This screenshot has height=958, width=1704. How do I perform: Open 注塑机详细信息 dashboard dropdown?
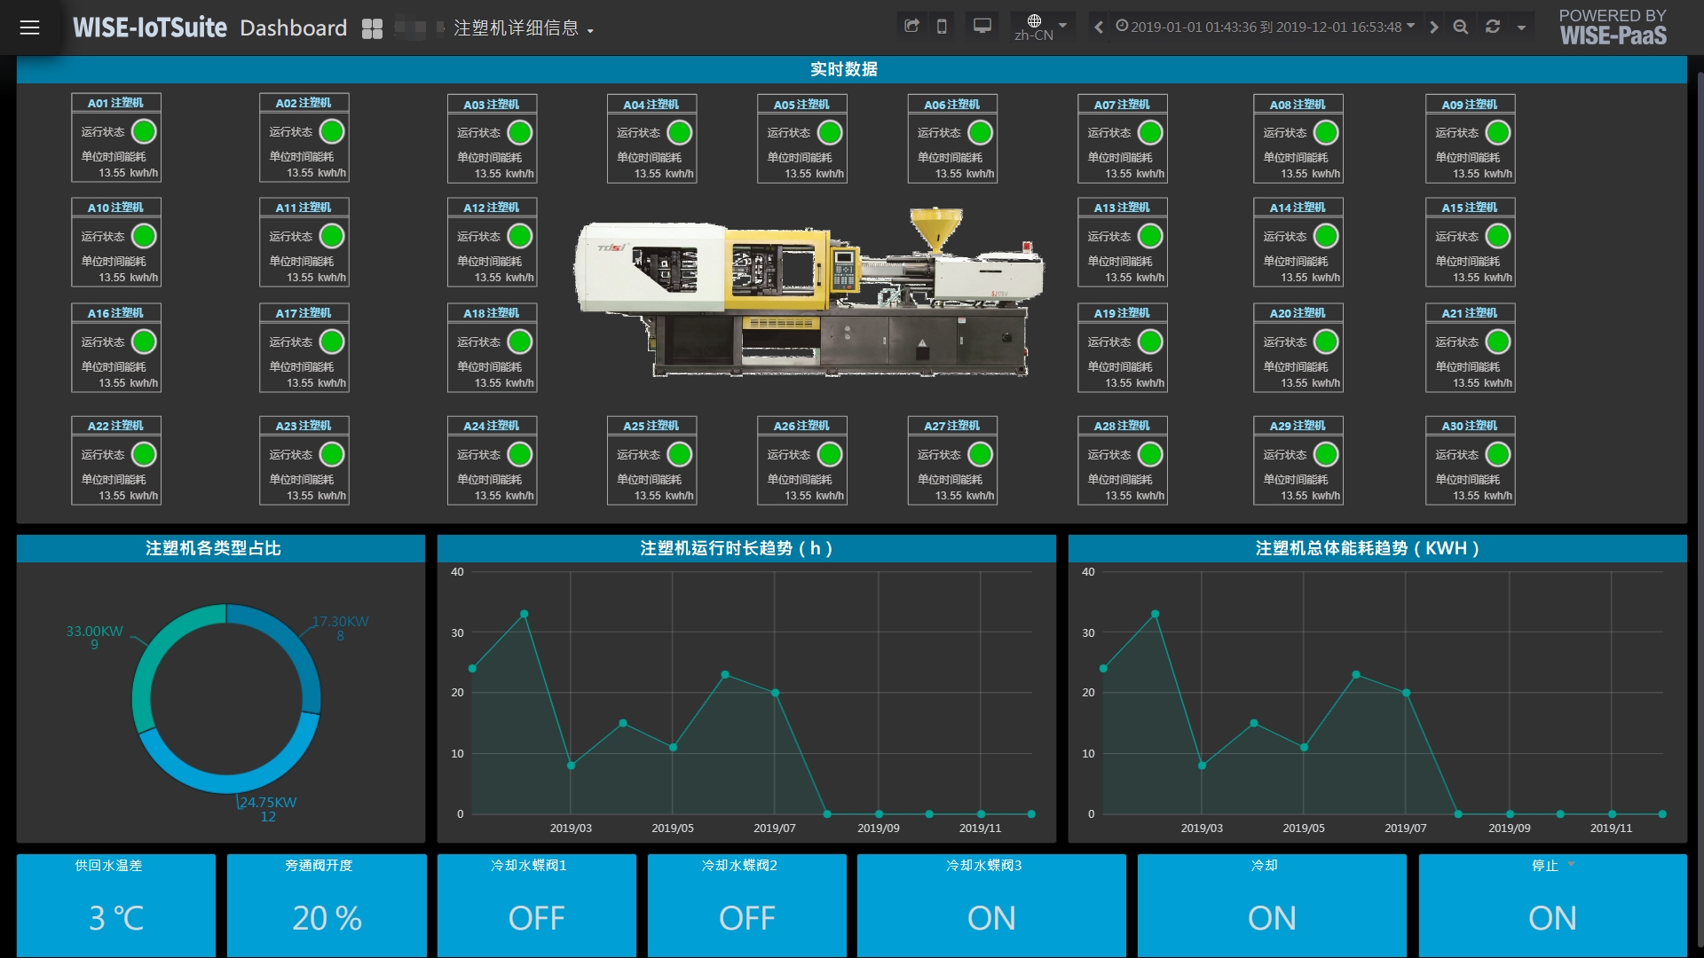click(523, 28)
